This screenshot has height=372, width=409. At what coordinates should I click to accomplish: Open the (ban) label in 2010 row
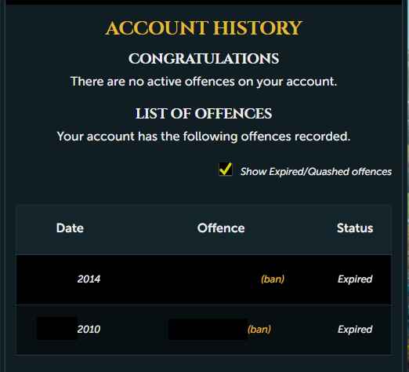tap(259, 329)
